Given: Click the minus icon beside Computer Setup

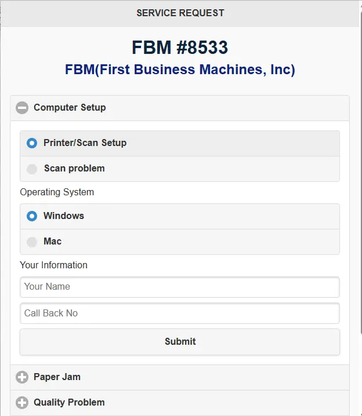Looking at the screenshot, I should tap(22, 108).
